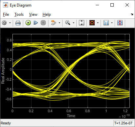Open the View menu

click(33, 14)
